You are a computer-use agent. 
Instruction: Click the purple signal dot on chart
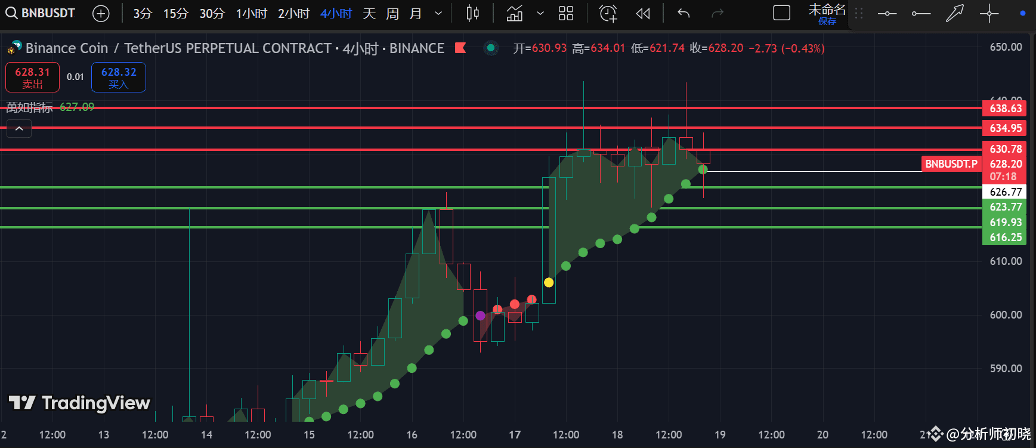point(480,316)
